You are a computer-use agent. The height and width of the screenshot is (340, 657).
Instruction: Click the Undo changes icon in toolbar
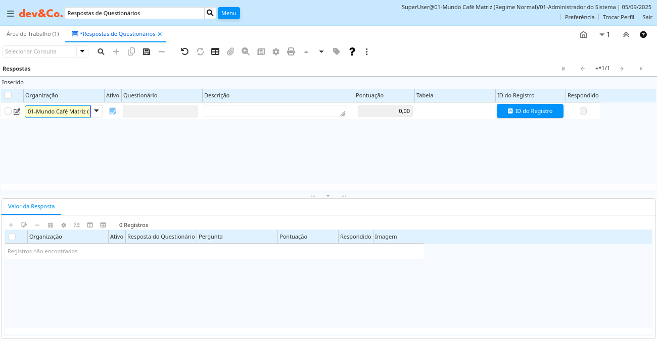(184, 51)
